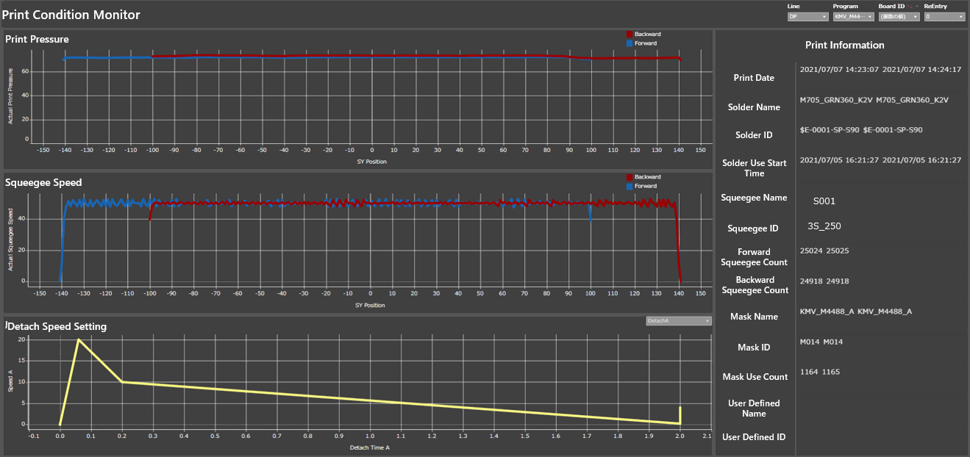
Task: Open the Board ID dropdown
Action: (x=899, y=16)
